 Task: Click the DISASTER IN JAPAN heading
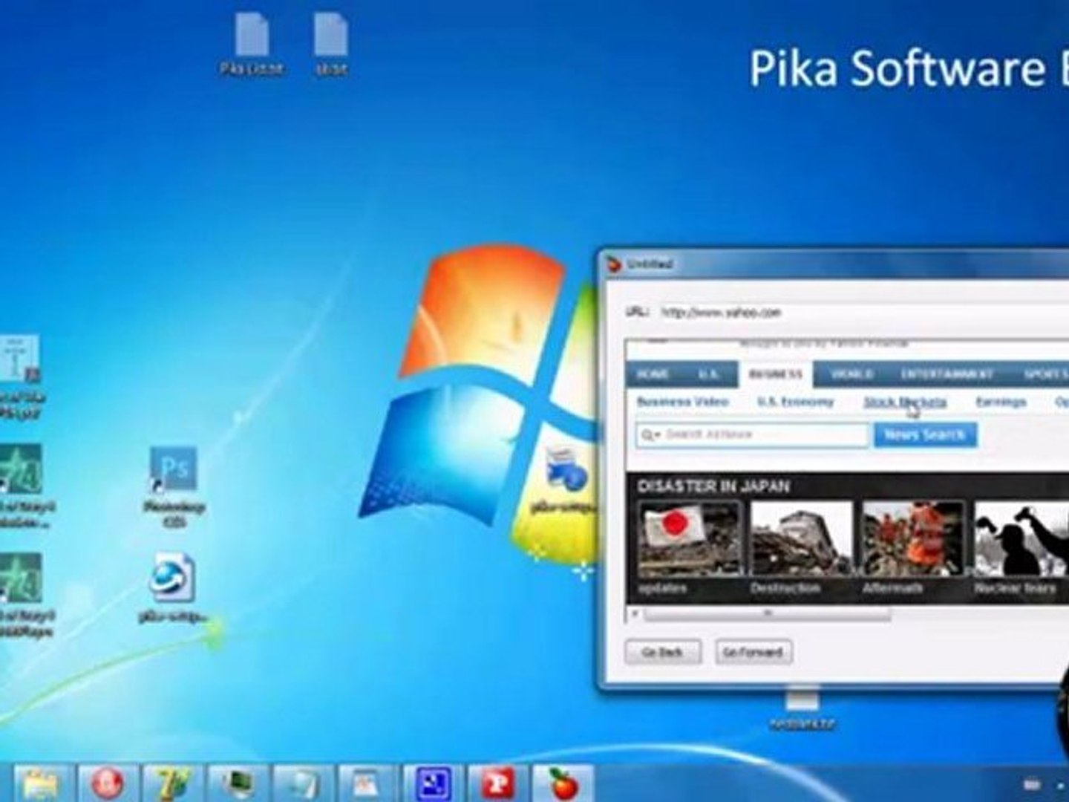[714, 486]
